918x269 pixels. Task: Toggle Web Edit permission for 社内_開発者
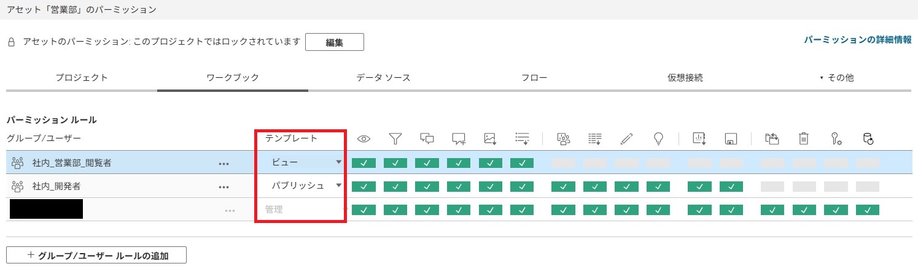[626, 186]
